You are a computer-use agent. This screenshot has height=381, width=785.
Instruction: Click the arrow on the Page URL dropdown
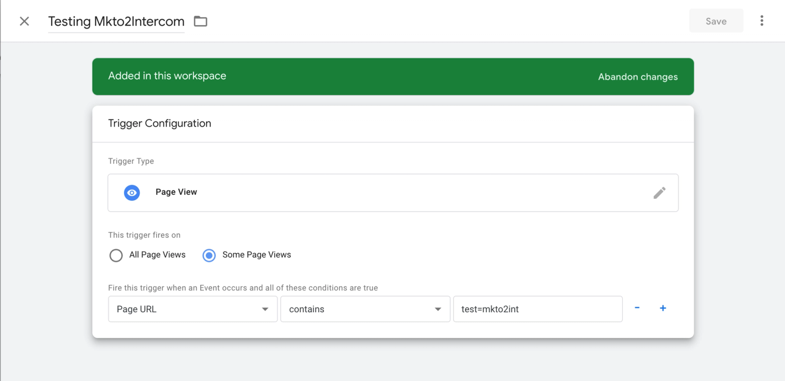pos(265,309)
